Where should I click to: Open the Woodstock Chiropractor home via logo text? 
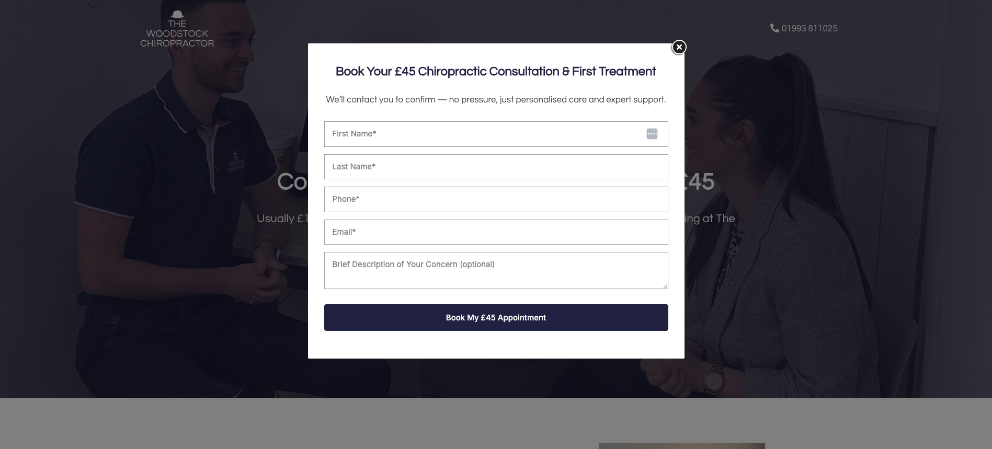(176, 33)
